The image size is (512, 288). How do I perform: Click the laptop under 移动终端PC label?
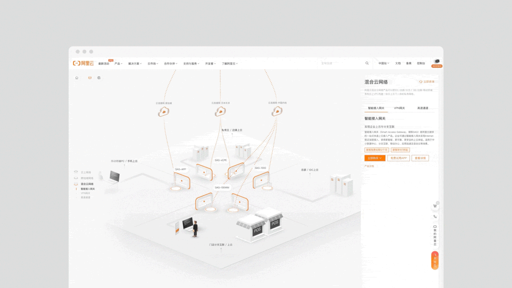pos(114,177)
